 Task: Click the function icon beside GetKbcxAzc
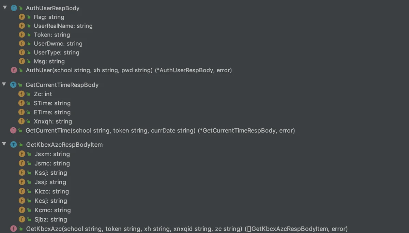[x=14, y=229]
